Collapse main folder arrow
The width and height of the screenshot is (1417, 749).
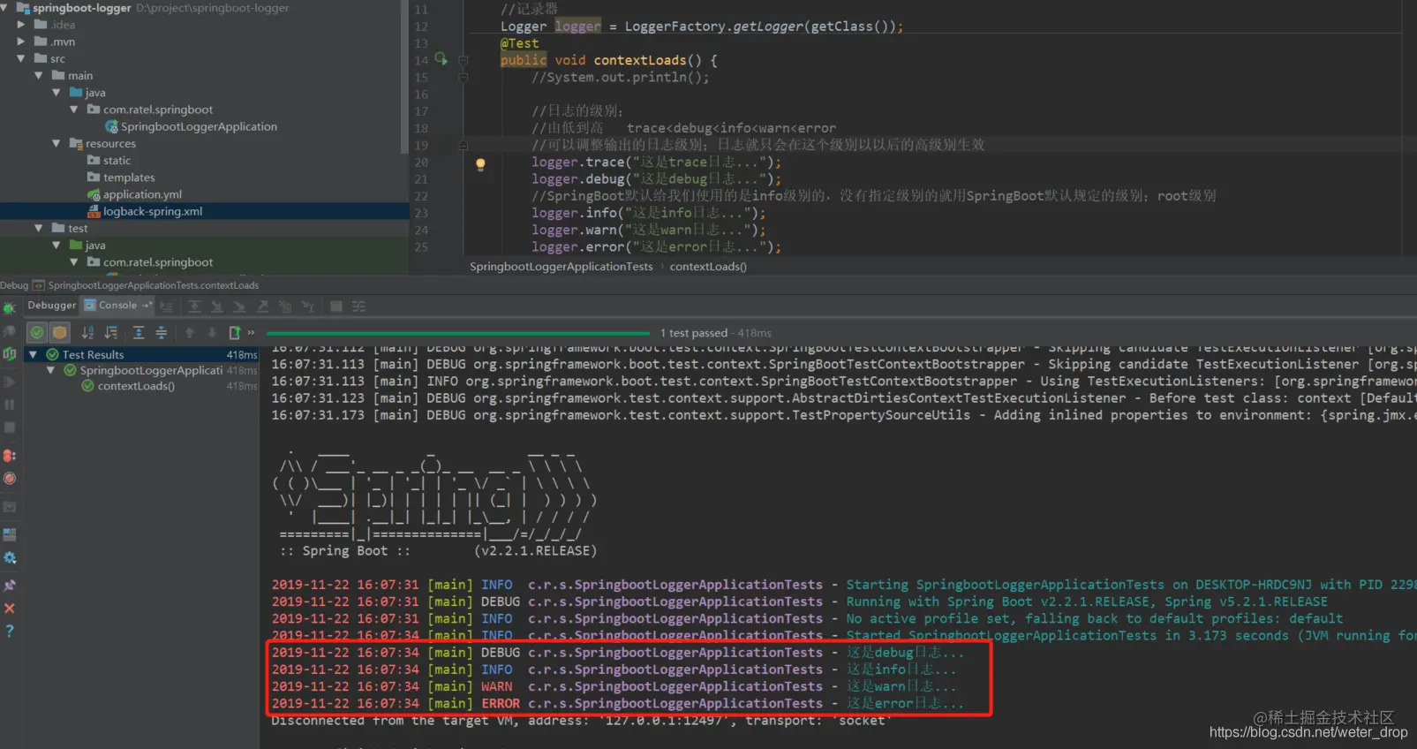pyautogui.click(x=39, y=76)
